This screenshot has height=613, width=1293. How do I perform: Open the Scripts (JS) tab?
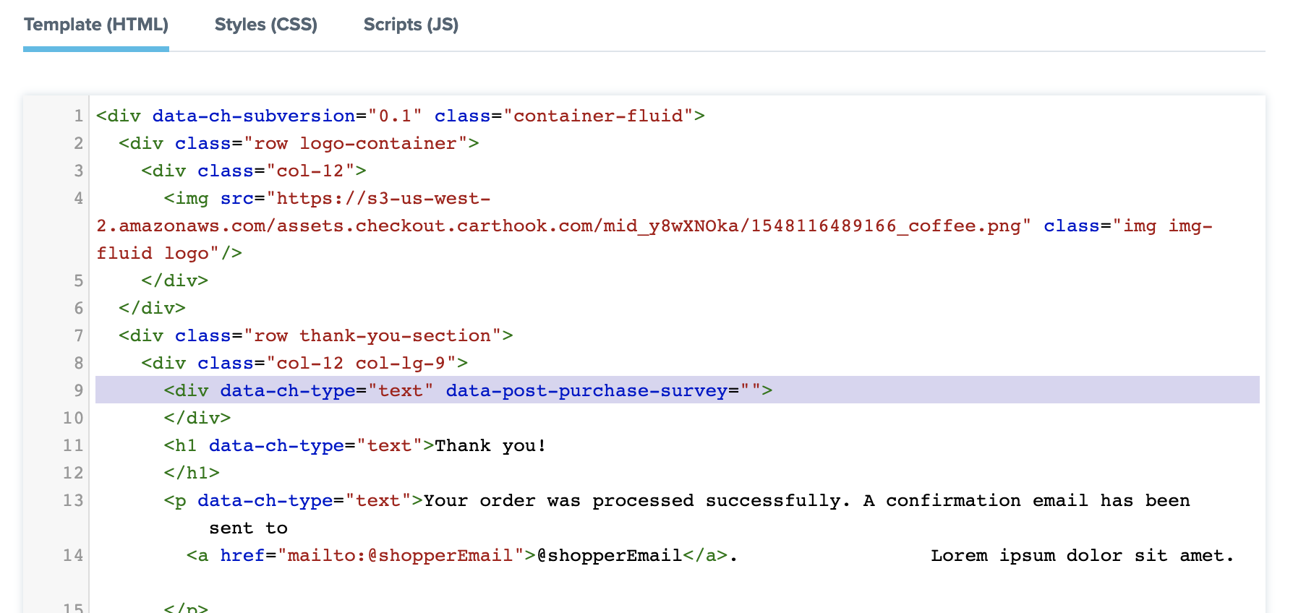click(x=411, y=25)
